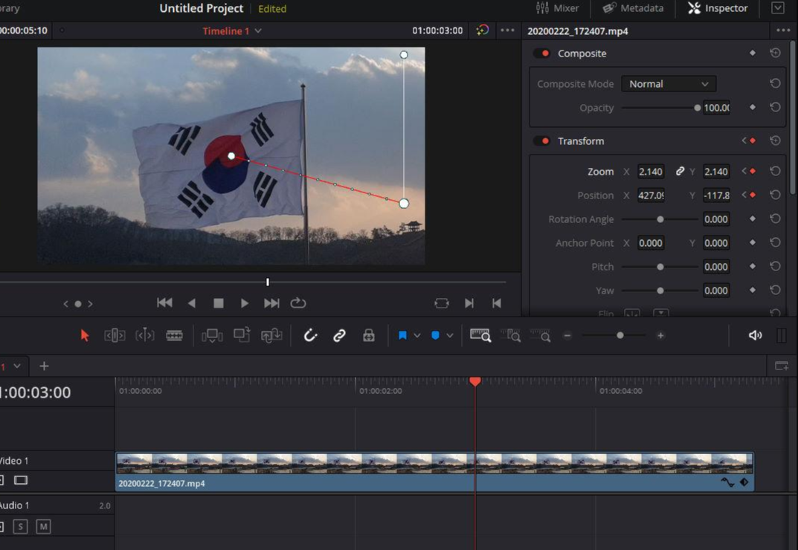Reset the Composite section

(x=775, y=53)
